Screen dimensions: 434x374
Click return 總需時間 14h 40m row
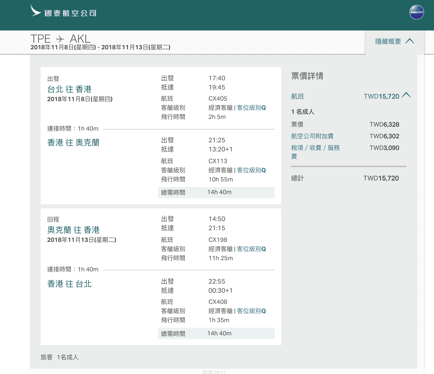point(216,333)
